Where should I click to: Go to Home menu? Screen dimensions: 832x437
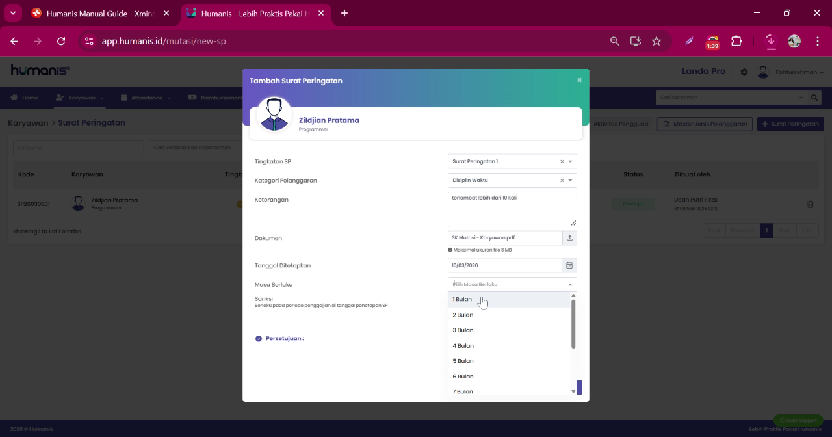(x=25, y=98)
